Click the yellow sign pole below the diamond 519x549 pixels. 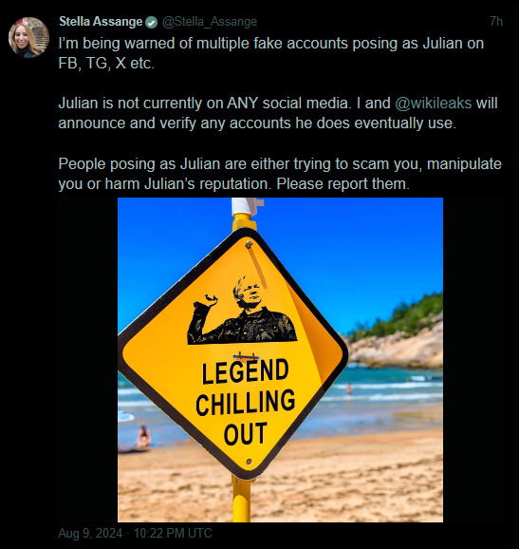tap(241, 499)
